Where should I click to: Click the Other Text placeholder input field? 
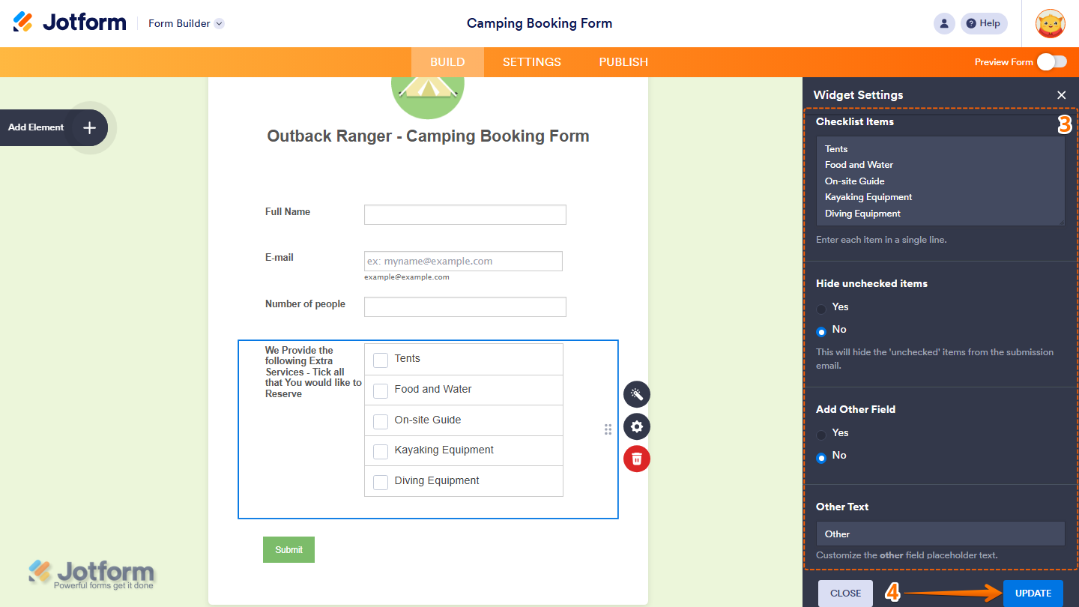[x=940, y=534]
